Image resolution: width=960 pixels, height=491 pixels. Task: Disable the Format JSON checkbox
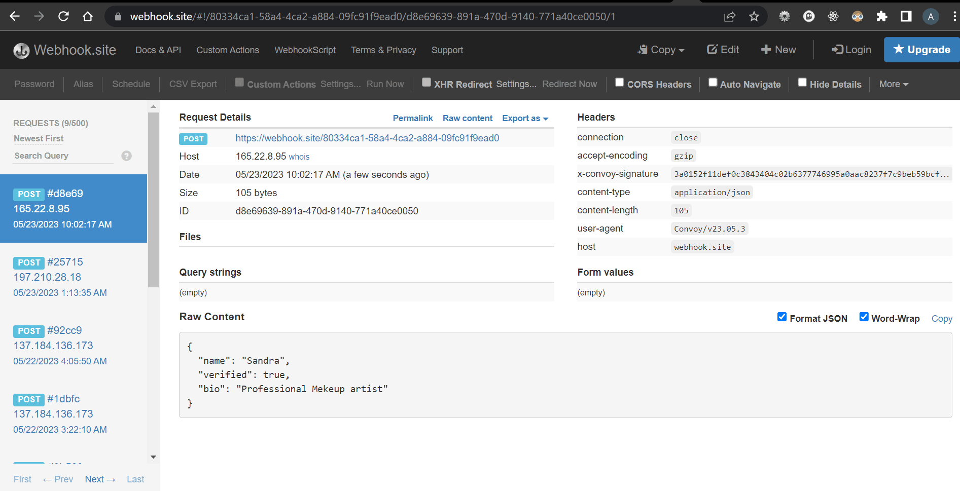[782, 317]
